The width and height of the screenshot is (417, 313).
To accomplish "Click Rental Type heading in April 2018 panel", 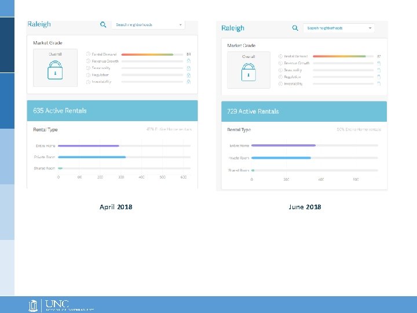I will click(45, 130).
